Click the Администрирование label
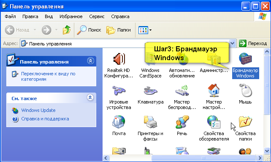Screen dimensions: 271x162 pyautogui.click(x=214, y=70)
